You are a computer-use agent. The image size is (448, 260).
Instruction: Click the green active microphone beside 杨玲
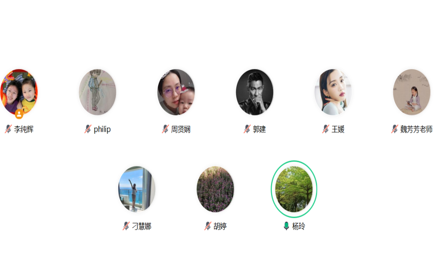[x=286, y=226]
